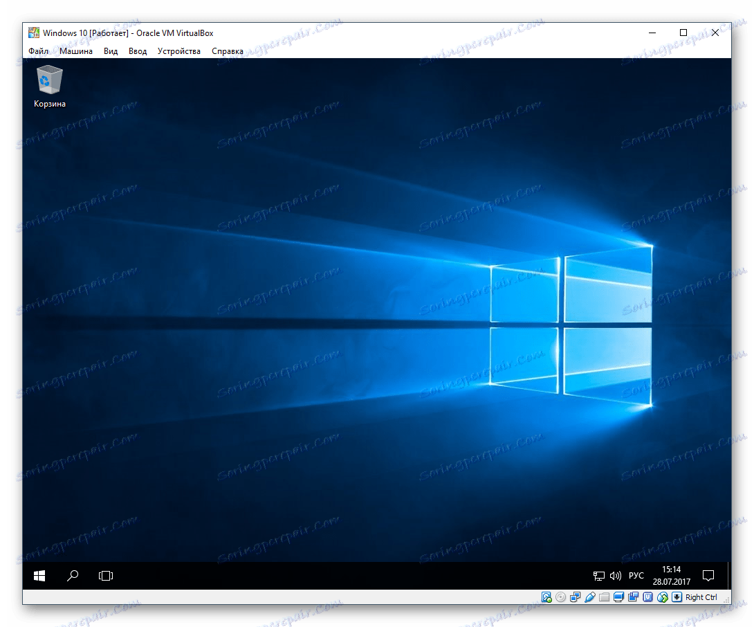
Task: Open the Ввод menu
Action: [x=138, y=51]
